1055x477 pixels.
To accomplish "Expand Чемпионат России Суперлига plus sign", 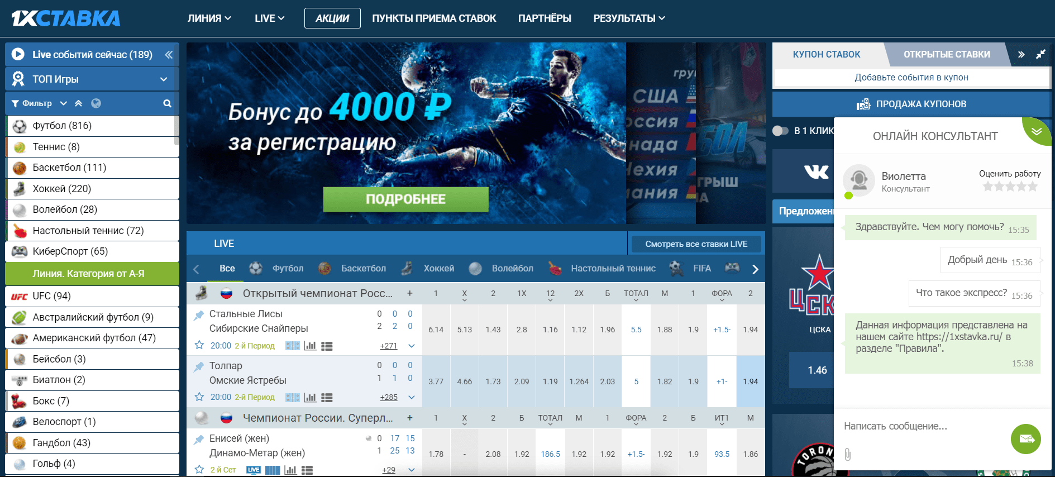I will tap(410, 418).
